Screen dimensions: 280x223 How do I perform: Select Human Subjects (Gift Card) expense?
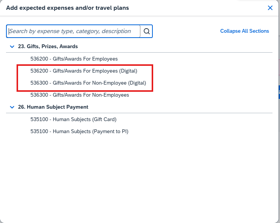coord(73,120)
